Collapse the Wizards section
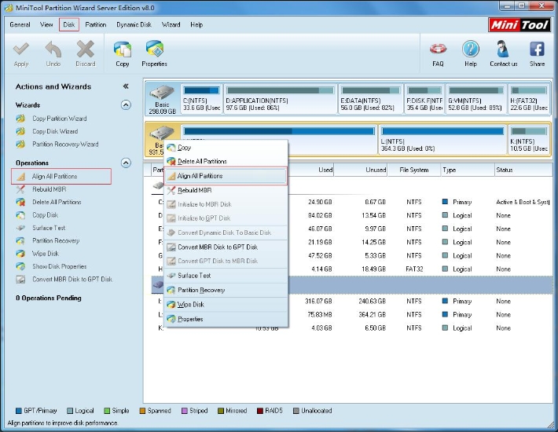This screenshot has height=432, width=558. pos(126,104)
